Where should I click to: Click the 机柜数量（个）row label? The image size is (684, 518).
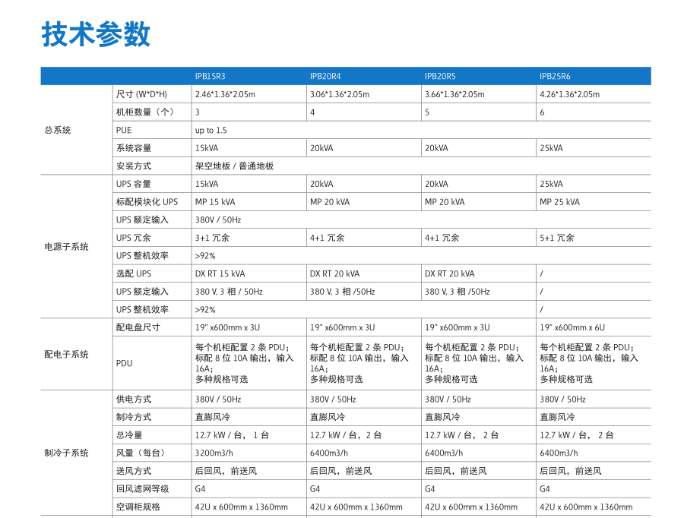point(146,112)
